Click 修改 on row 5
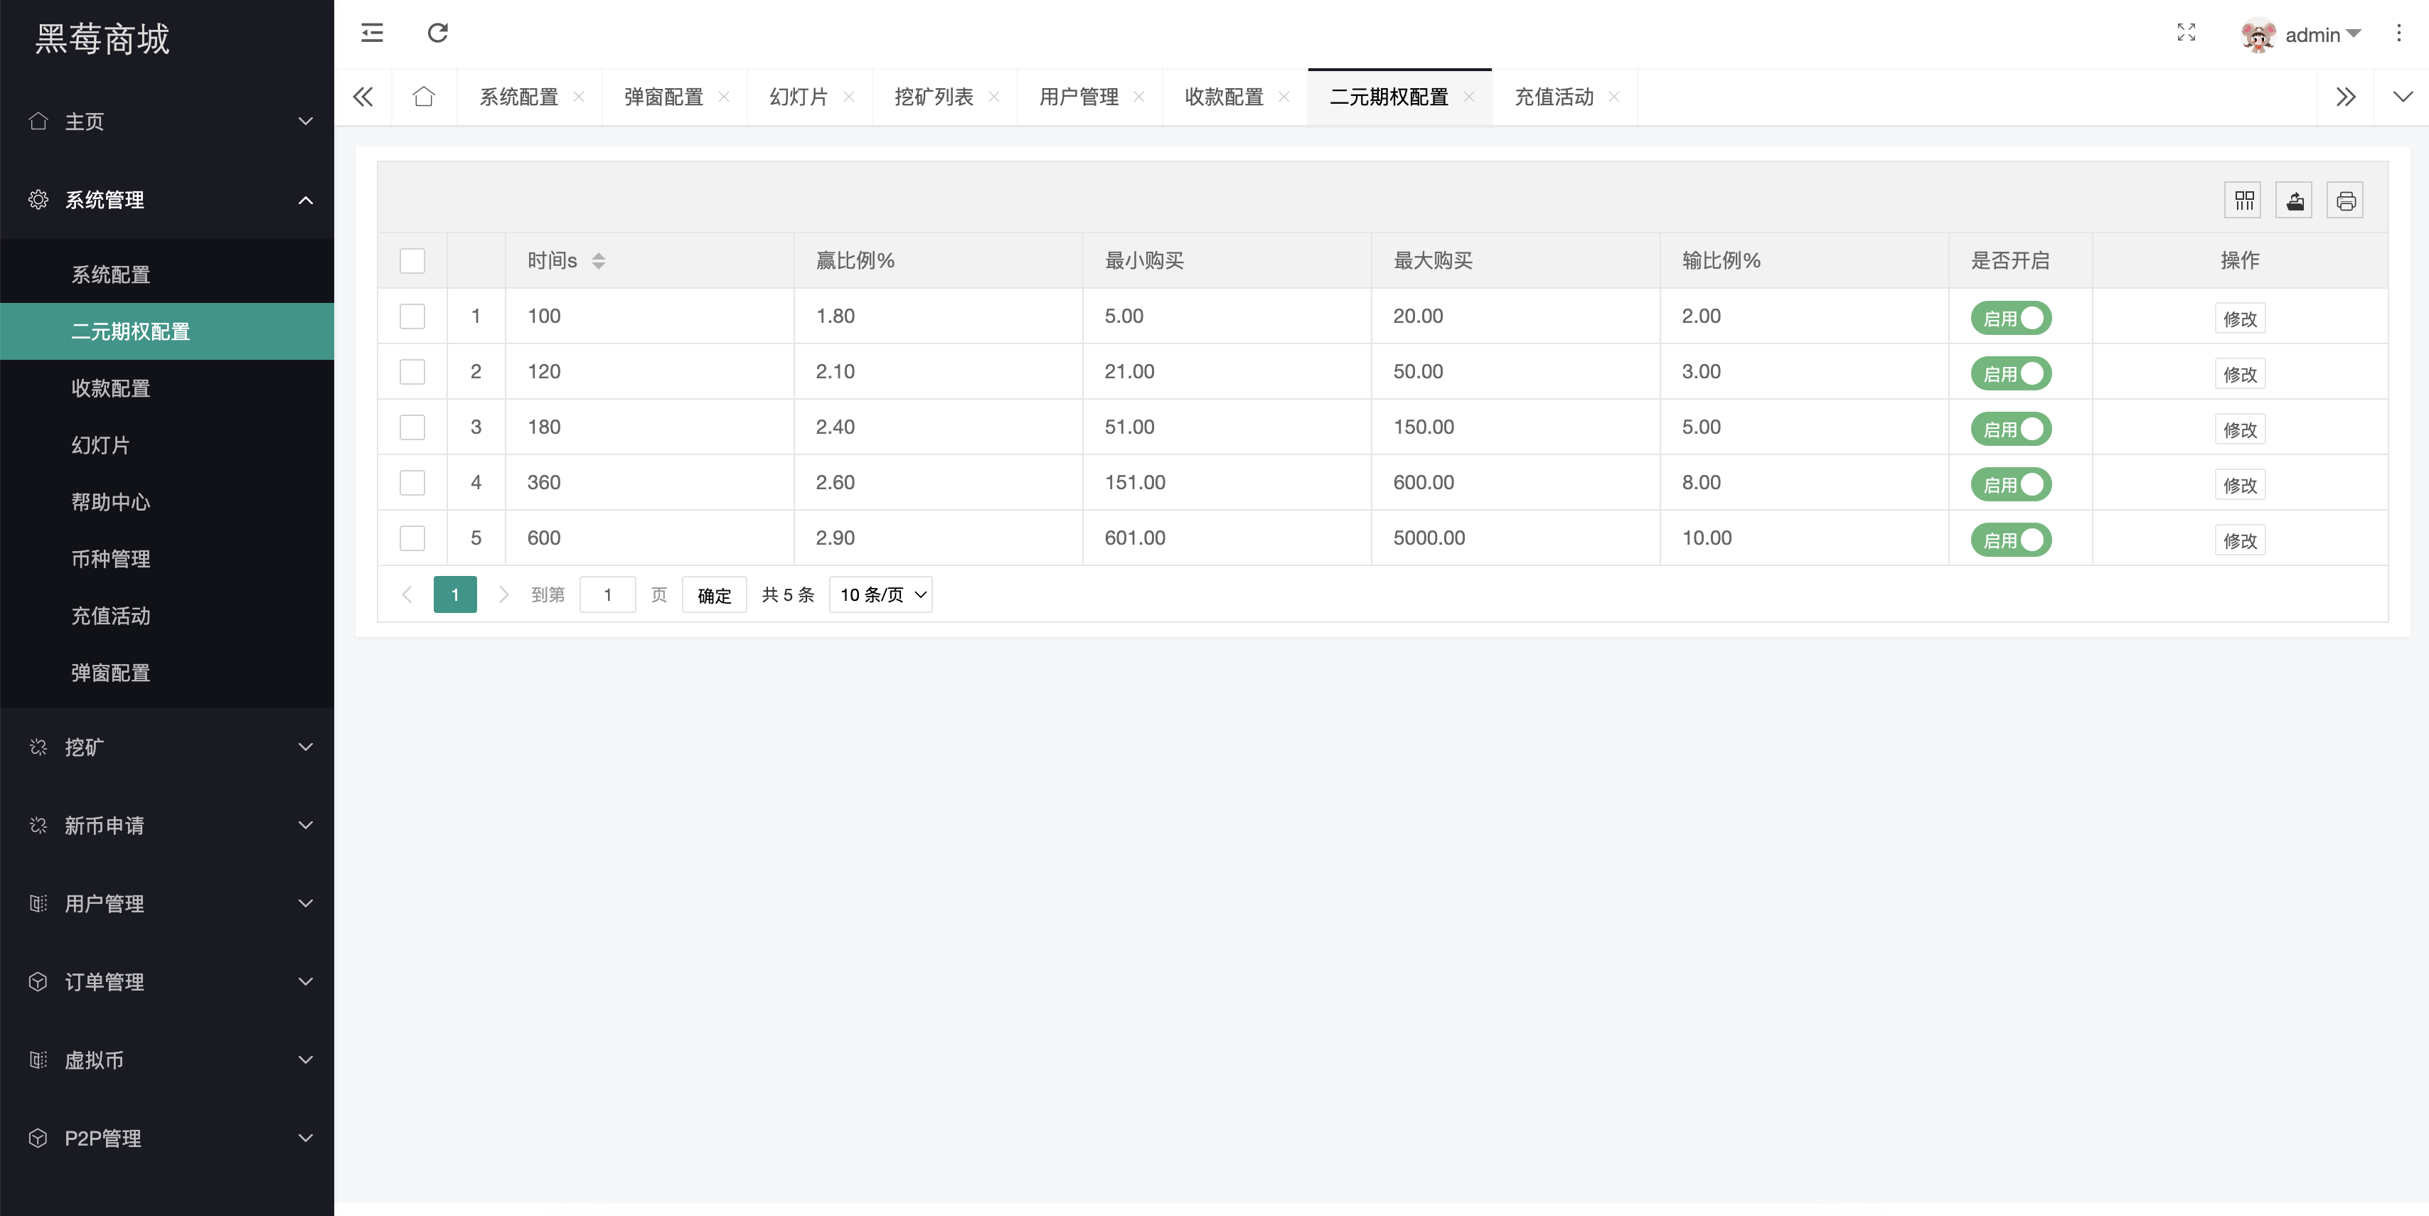 2241,540
